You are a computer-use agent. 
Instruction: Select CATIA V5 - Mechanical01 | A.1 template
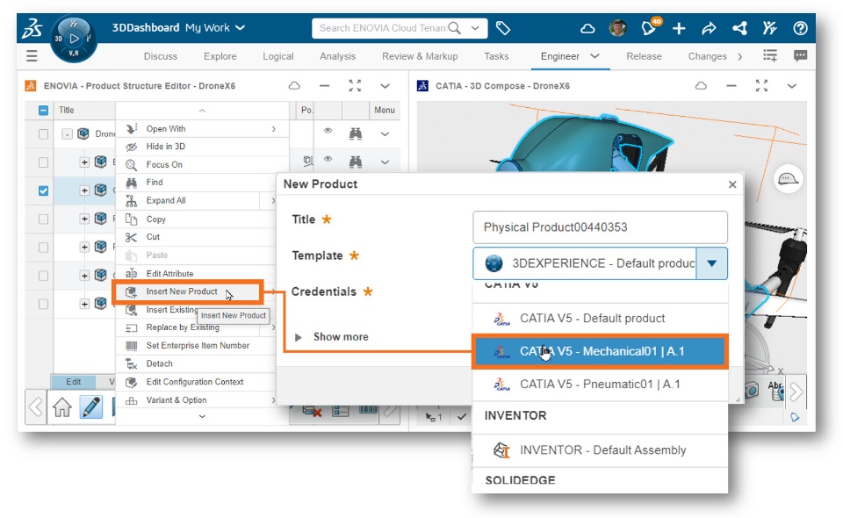pyautogui.click(x=600, y=351)
